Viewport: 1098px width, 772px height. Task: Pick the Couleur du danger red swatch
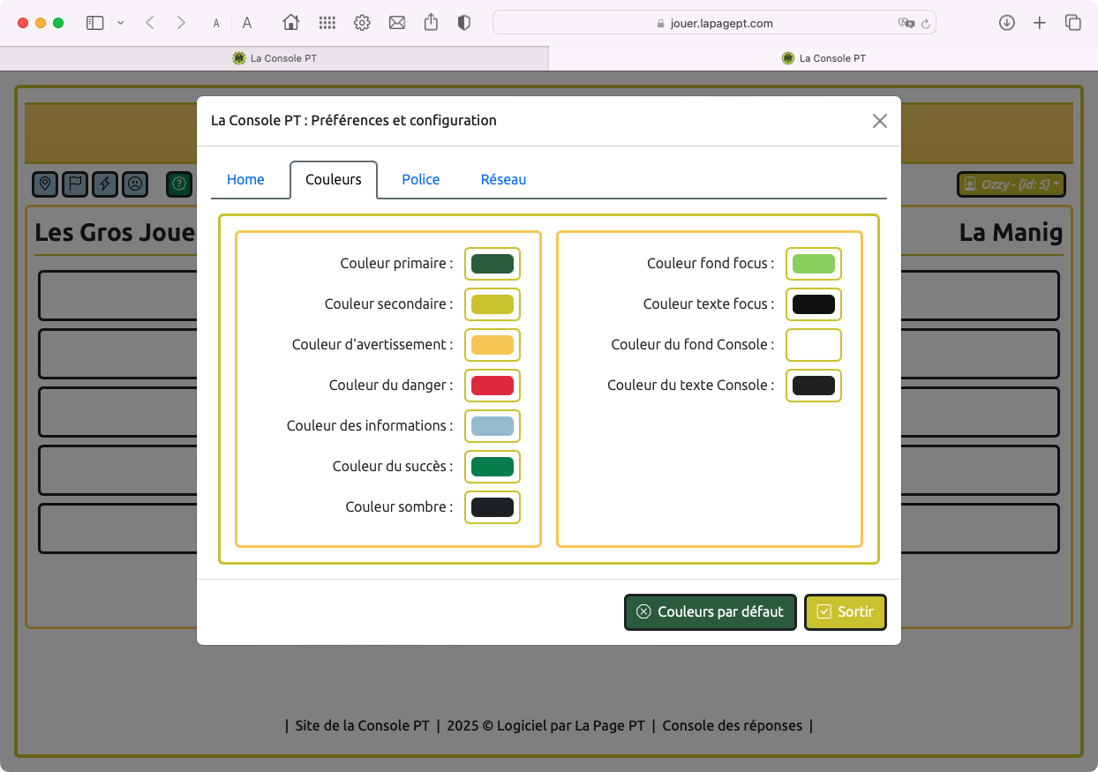click(x=492, y=386)
